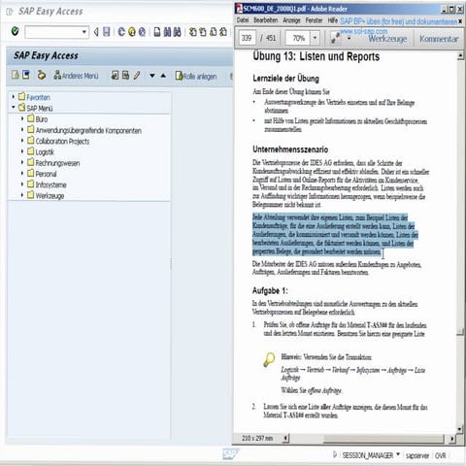Open the Bearbeiten menu in Adobe Reader

click(265, 20)
